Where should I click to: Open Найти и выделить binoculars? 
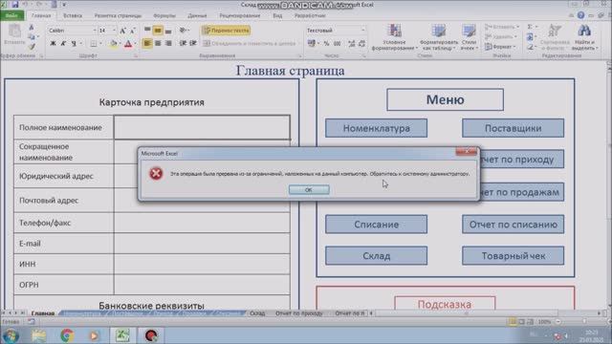pos(584,37)
